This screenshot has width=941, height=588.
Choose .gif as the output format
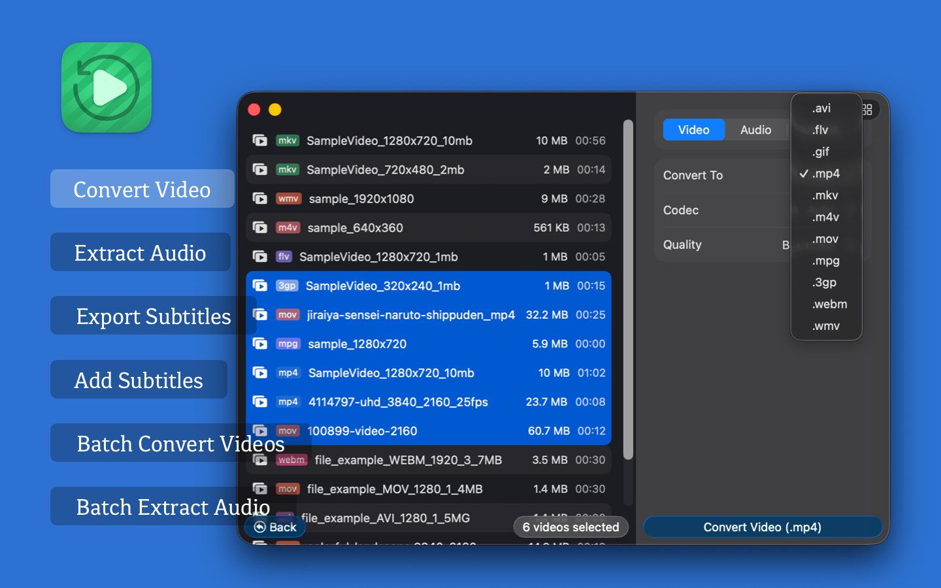click(821, 152)
